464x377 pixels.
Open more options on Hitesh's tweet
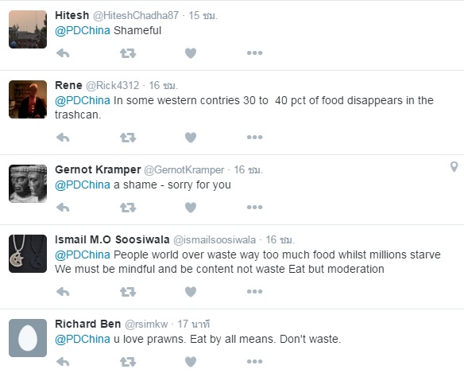255,53
